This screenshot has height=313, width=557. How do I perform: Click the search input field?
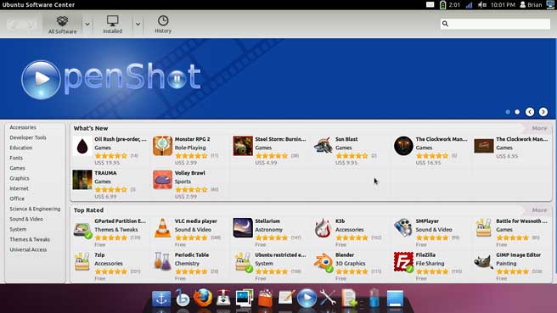pos(495,24)
